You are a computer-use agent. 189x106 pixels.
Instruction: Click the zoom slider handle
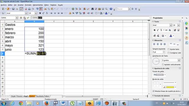[174, 99]
